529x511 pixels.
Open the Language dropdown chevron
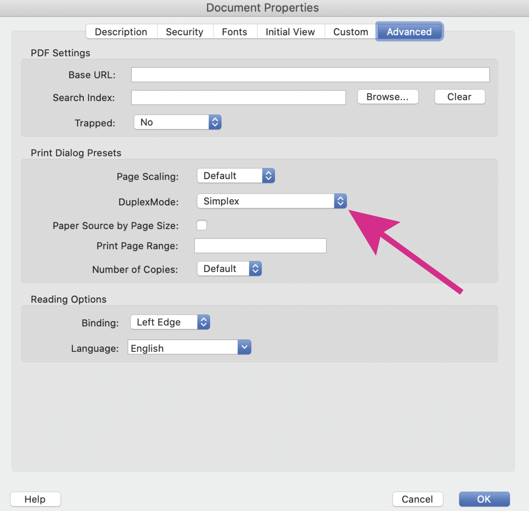click(x=244, y=347)
